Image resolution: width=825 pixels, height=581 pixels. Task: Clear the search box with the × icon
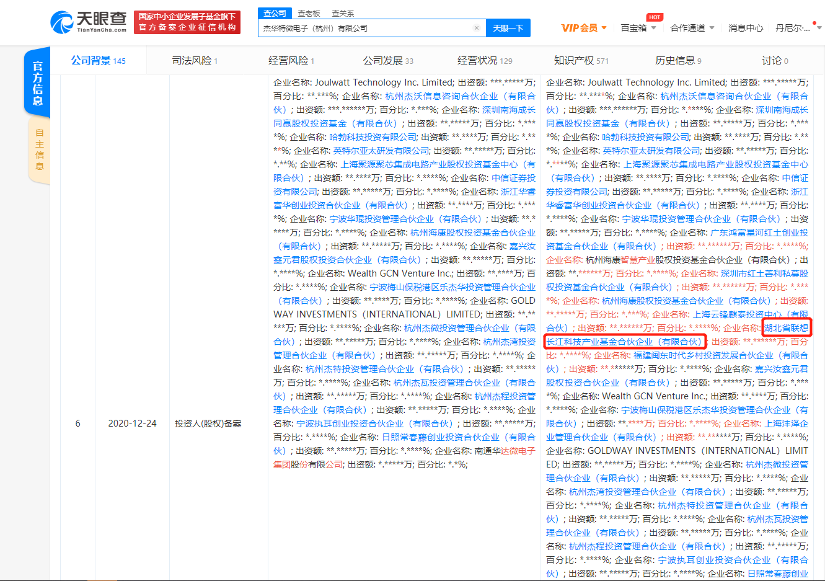point(476,28)
